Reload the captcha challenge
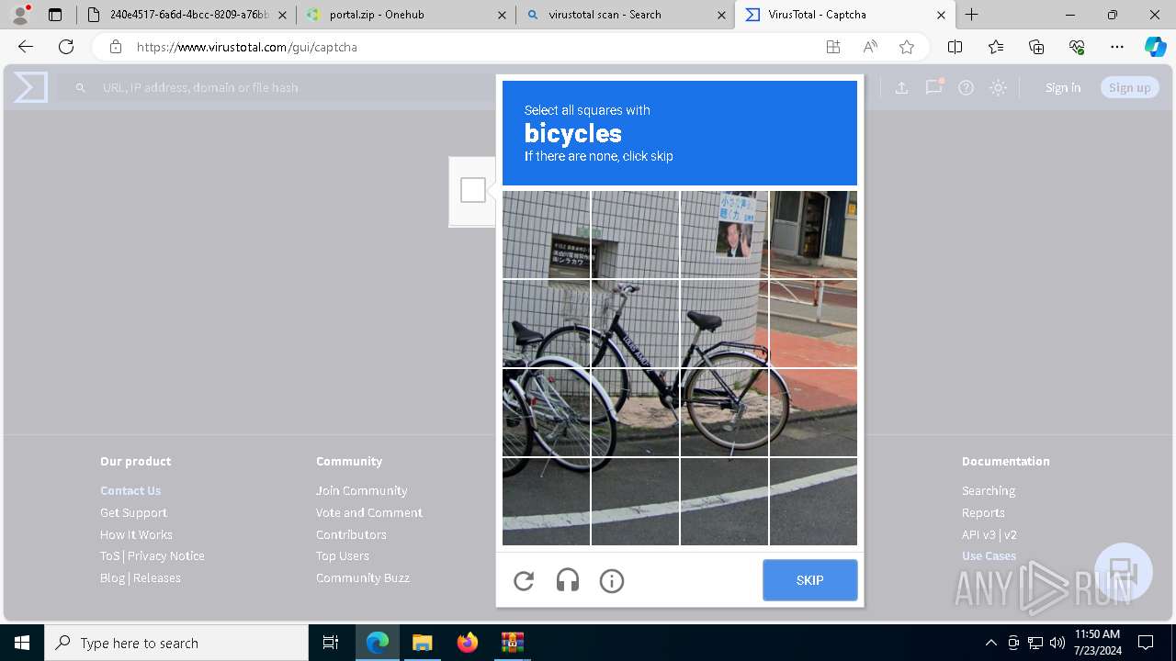 point(524,580)
